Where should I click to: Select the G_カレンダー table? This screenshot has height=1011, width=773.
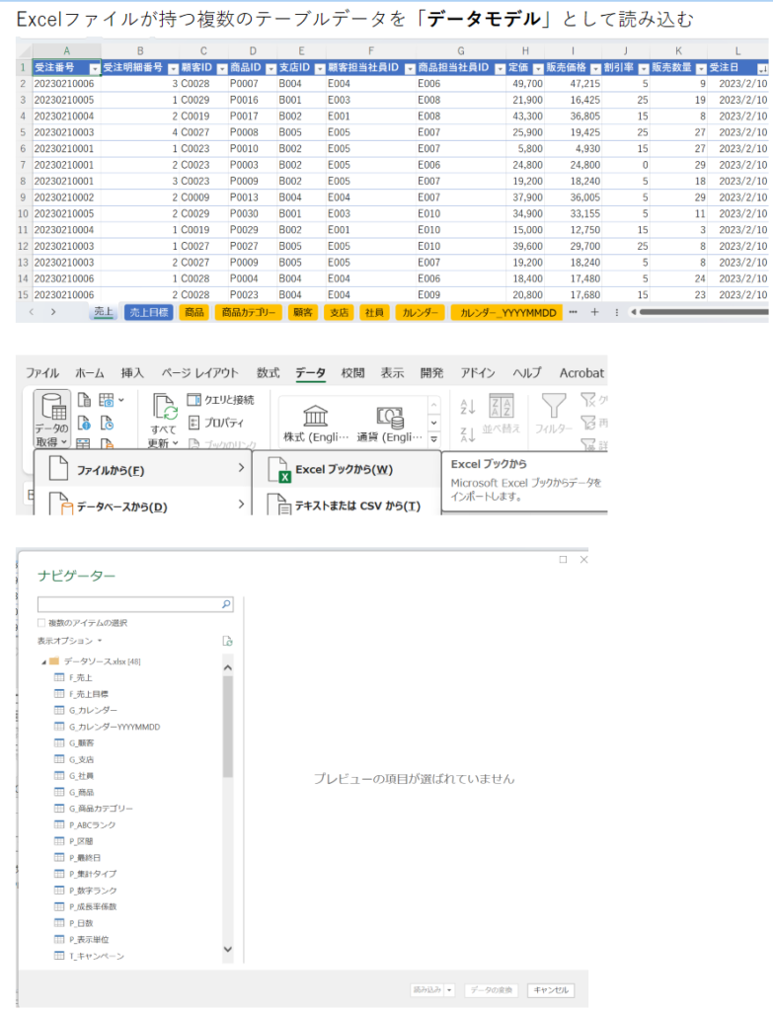pyautogui.click(x=93, y=710)
